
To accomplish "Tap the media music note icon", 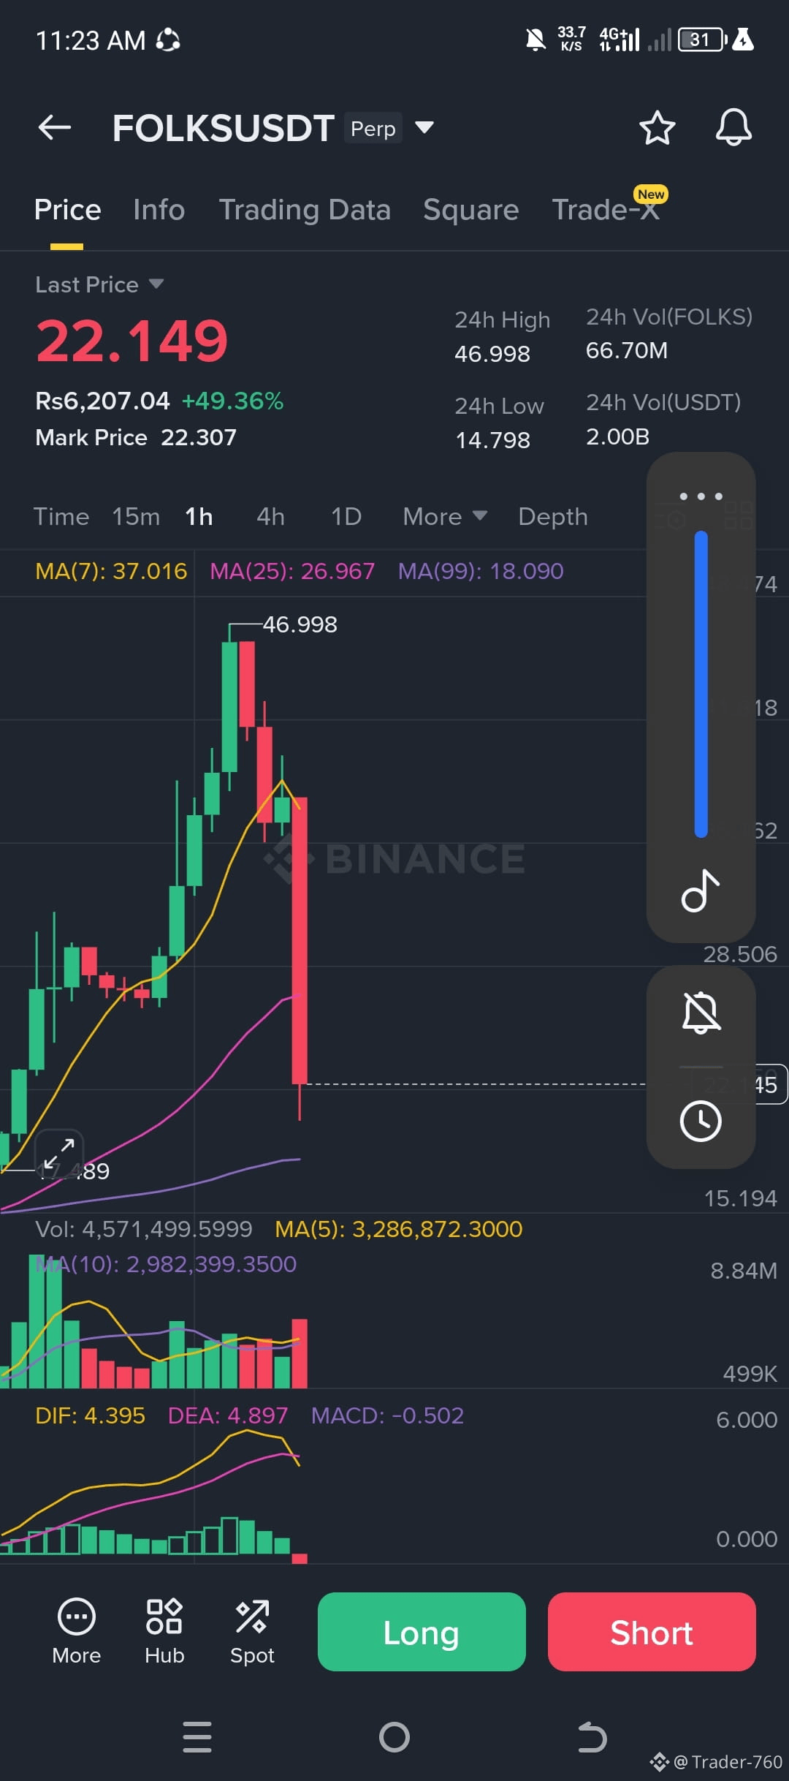I will [701, 890].
